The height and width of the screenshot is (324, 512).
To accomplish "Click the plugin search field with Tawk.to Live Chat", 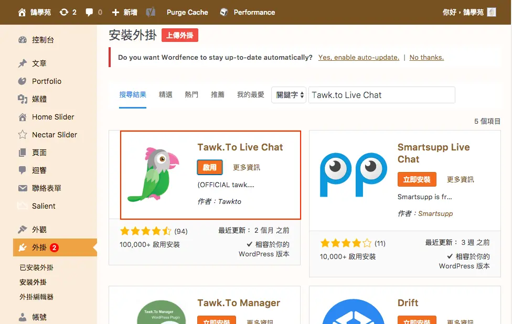I will (x=381, y=95).
